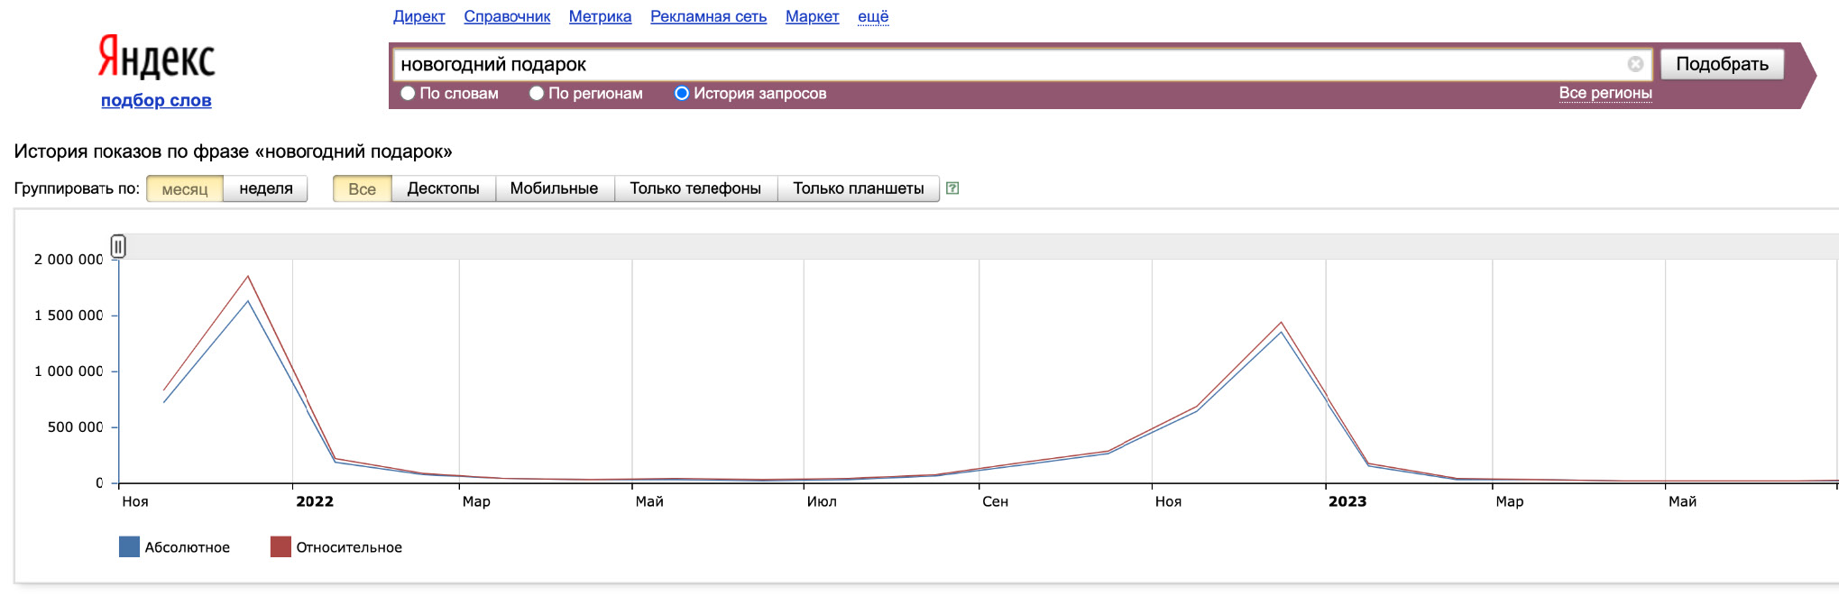Open the 'Все регионы' region selector

pos(1605,93)
